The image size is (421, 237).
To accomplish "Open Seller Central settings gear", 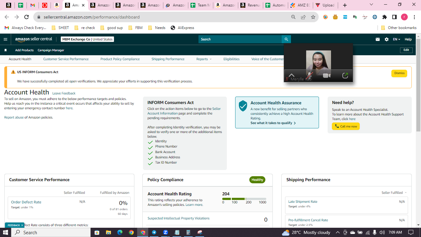I will click(x=386, y=39).
